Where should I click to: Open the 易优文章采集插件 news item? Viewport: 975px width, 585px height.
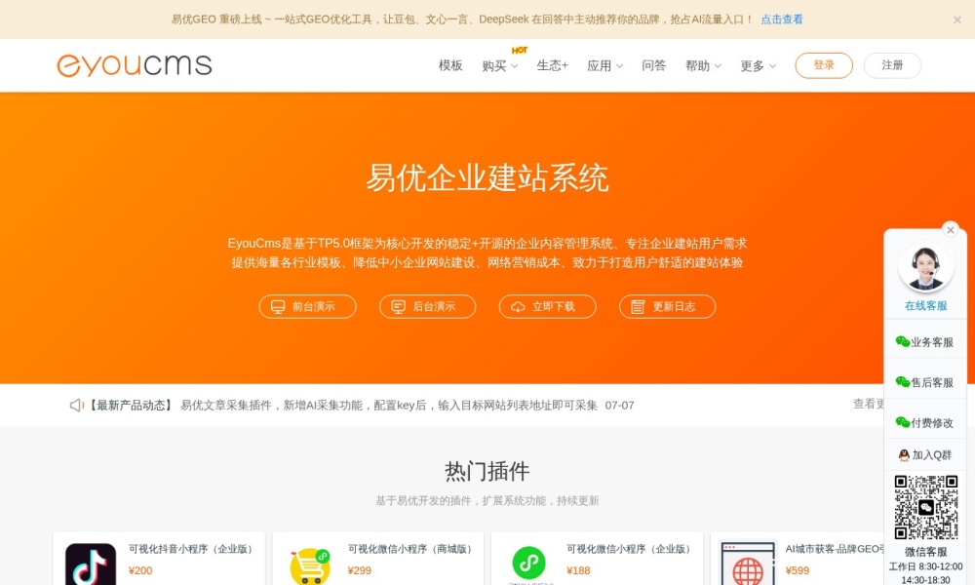389,406
